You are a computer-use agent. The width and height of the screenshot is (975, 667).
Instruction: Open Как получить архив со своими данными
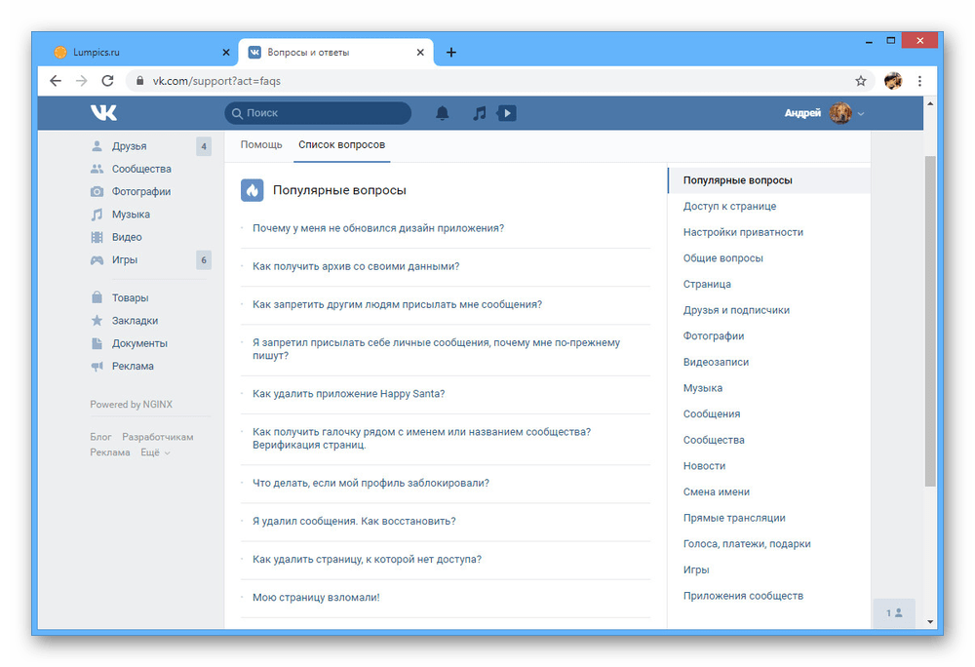[356, 266]
